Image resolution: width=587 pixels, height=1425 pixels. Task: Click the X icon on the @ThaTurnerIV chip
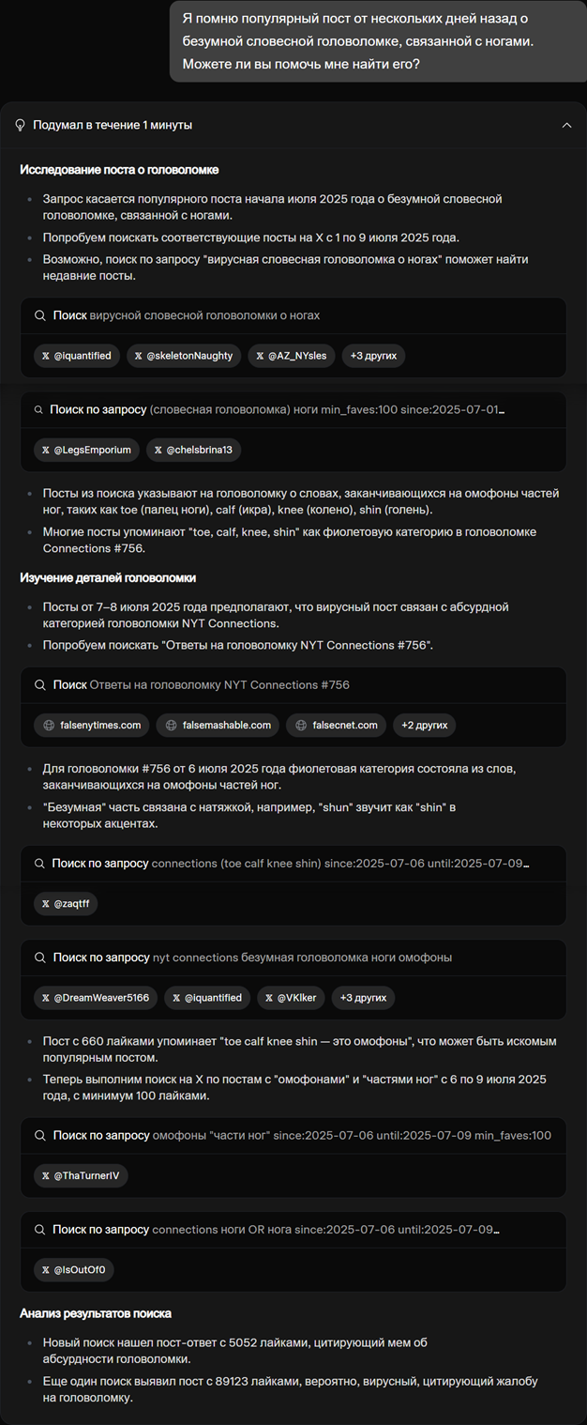click(x=44, y=1174)
